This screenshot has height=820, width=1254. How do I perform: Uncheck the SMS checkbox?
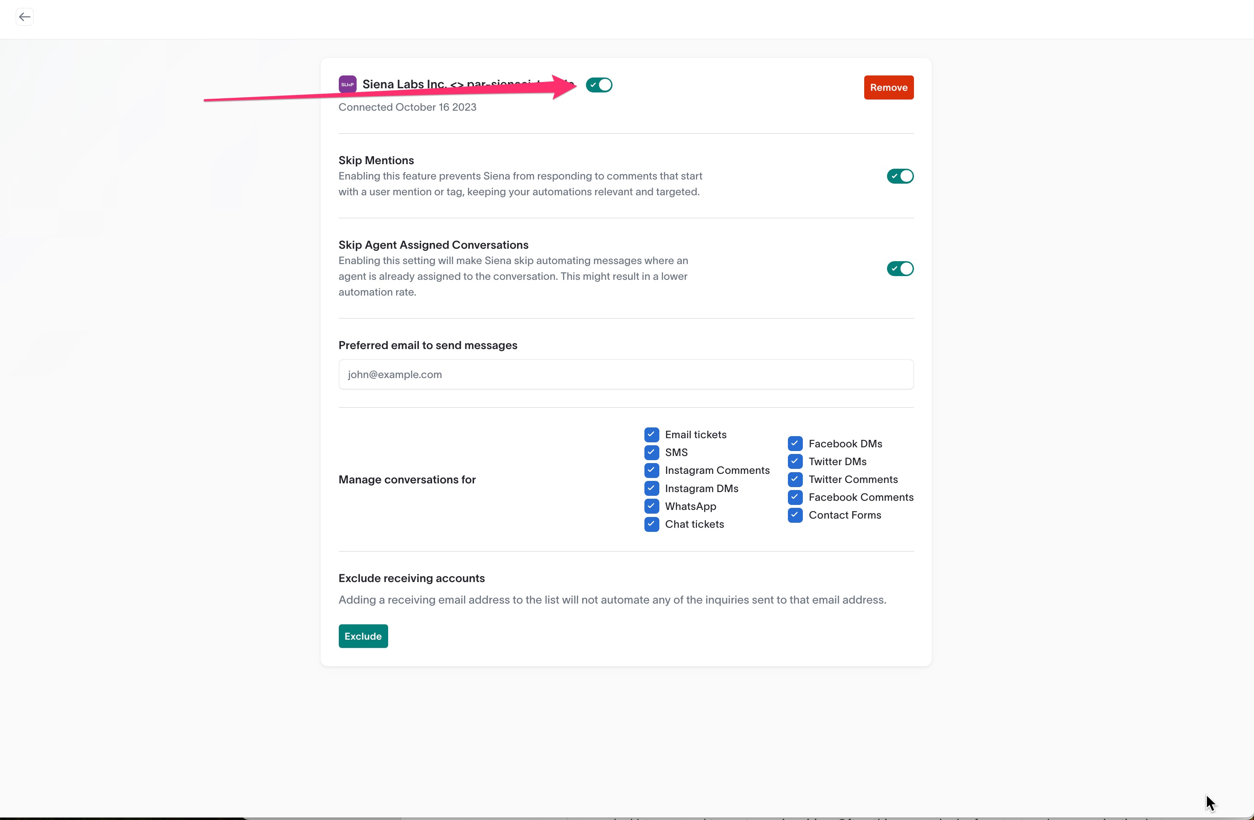[651, 452]
